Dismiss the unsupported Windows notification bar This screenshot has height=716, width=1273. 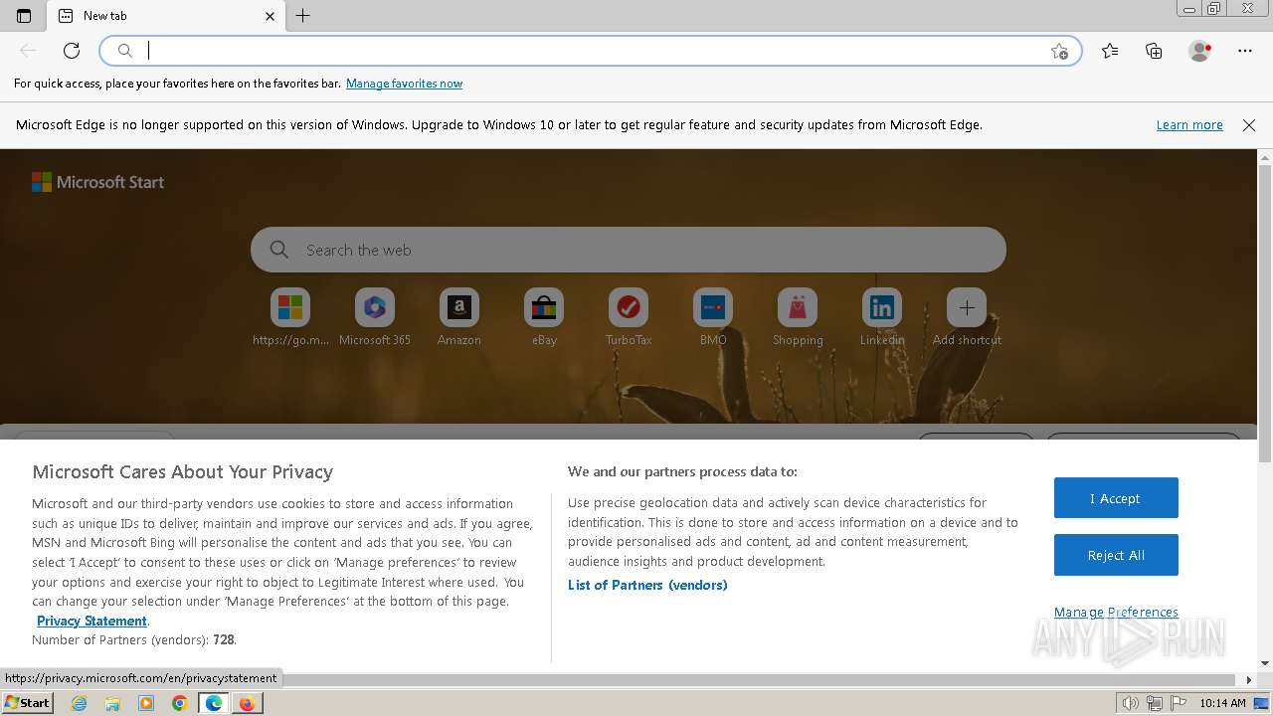pyautogui.click(x=1249, y=125)
